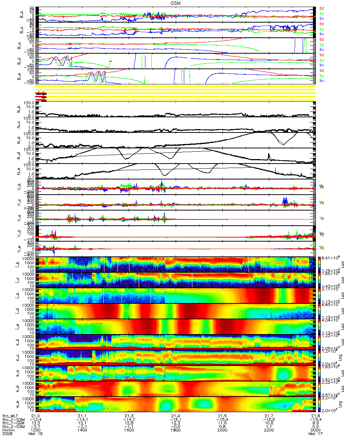Click the bz legend of B_d panel
This screenshot has width=344, height=444.
click(x=322, y=55)
